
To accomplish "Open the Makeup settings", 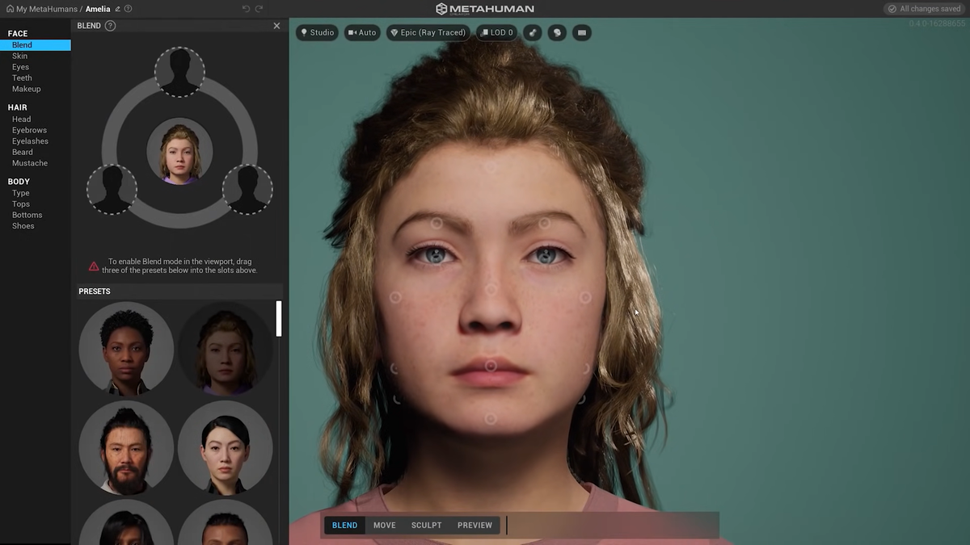I will tap(26, 89).
